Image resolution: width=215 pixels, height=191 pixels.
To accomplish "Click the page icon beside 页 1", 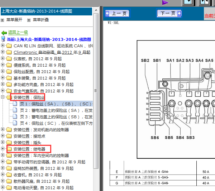I will click(x=15, y=104).
